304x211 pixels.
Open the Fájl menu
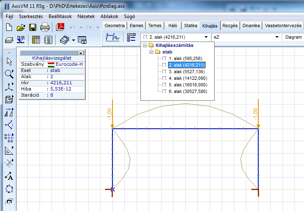tap(9, 16)
